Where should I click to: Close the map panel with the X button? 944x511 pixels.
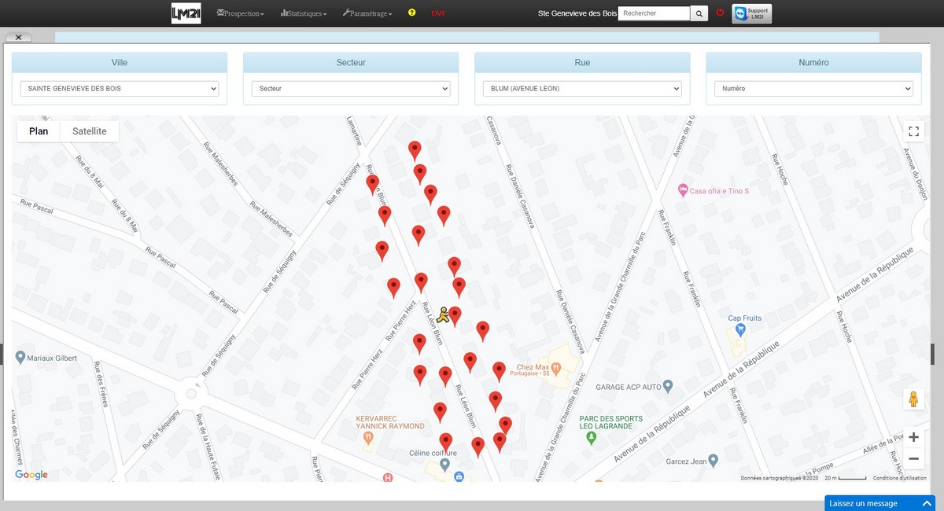click(18, 37)
